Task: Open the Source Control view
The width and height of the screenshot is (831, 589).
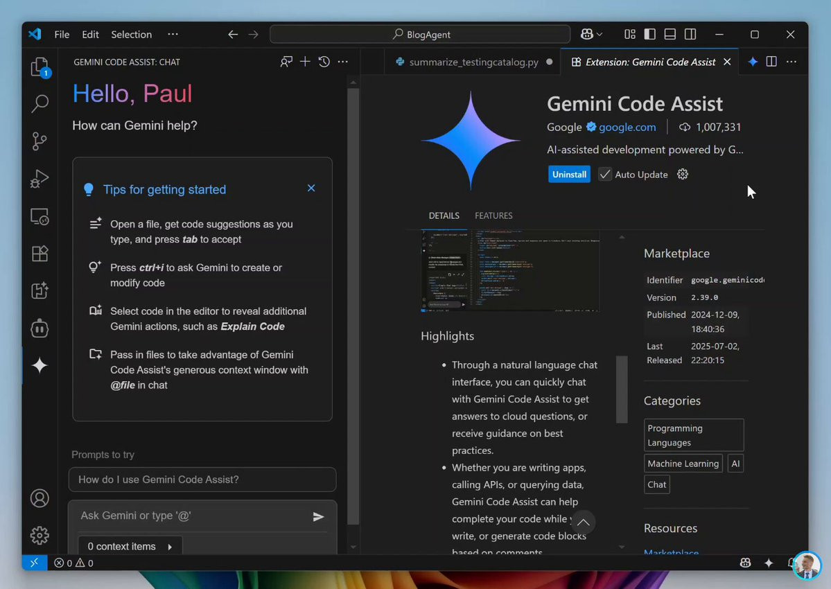Action: point(40,141)
